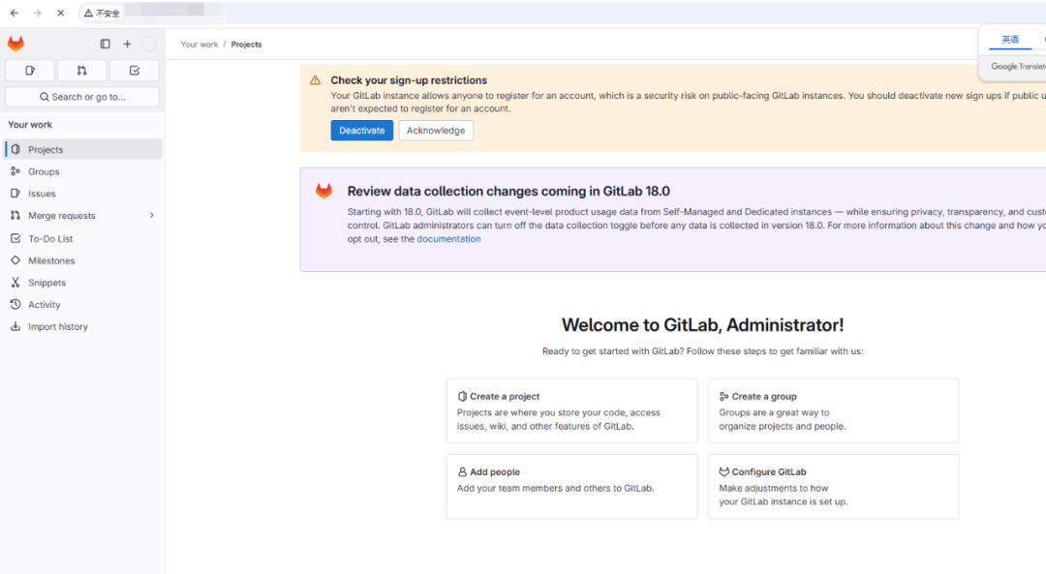This screenshot has width=1046, height=574.
Task: Open Snippets from the sidebar
Action: coord(83,282)
